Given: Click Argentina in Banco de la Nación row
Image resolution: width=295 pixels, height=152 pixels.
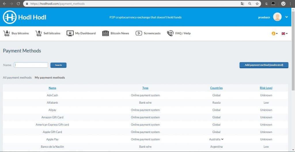Looking at the screenshot, I should 216,147.
